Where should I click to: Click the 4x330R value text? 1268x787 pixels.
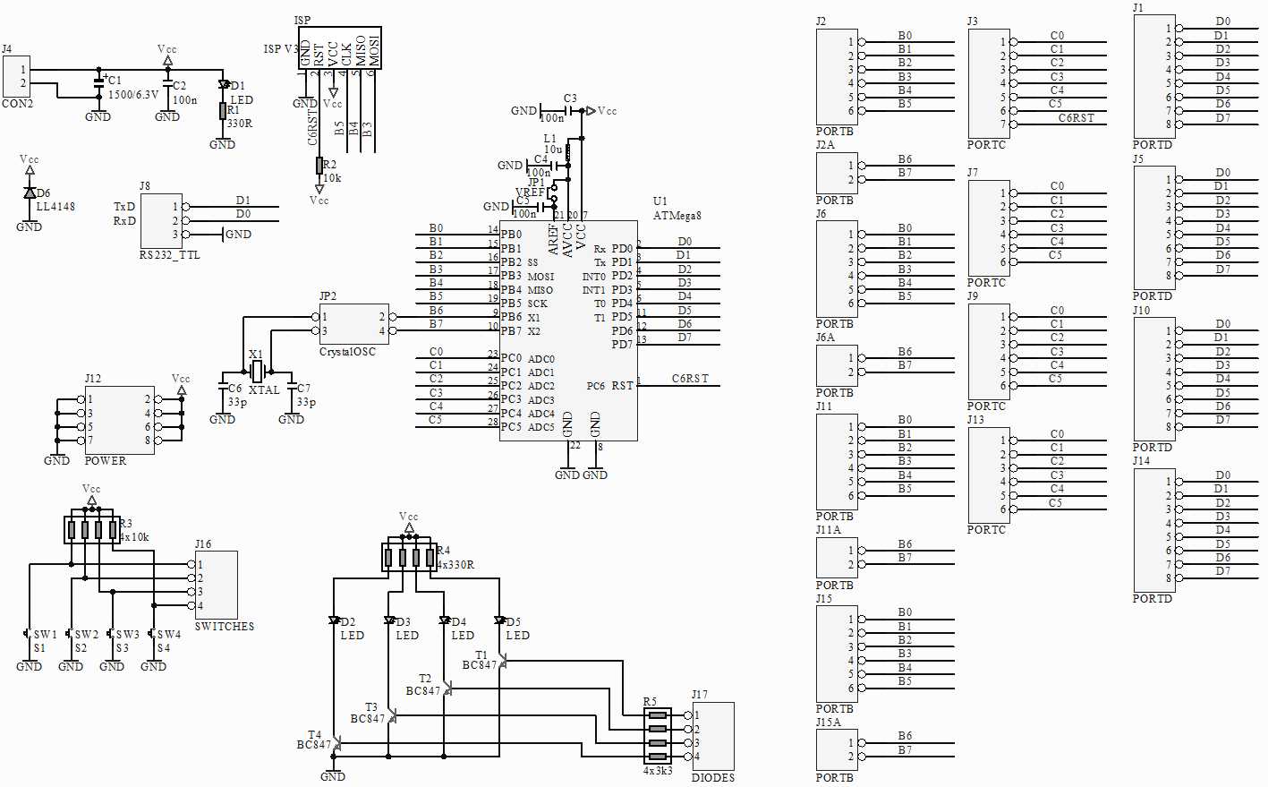coord(455,565)
